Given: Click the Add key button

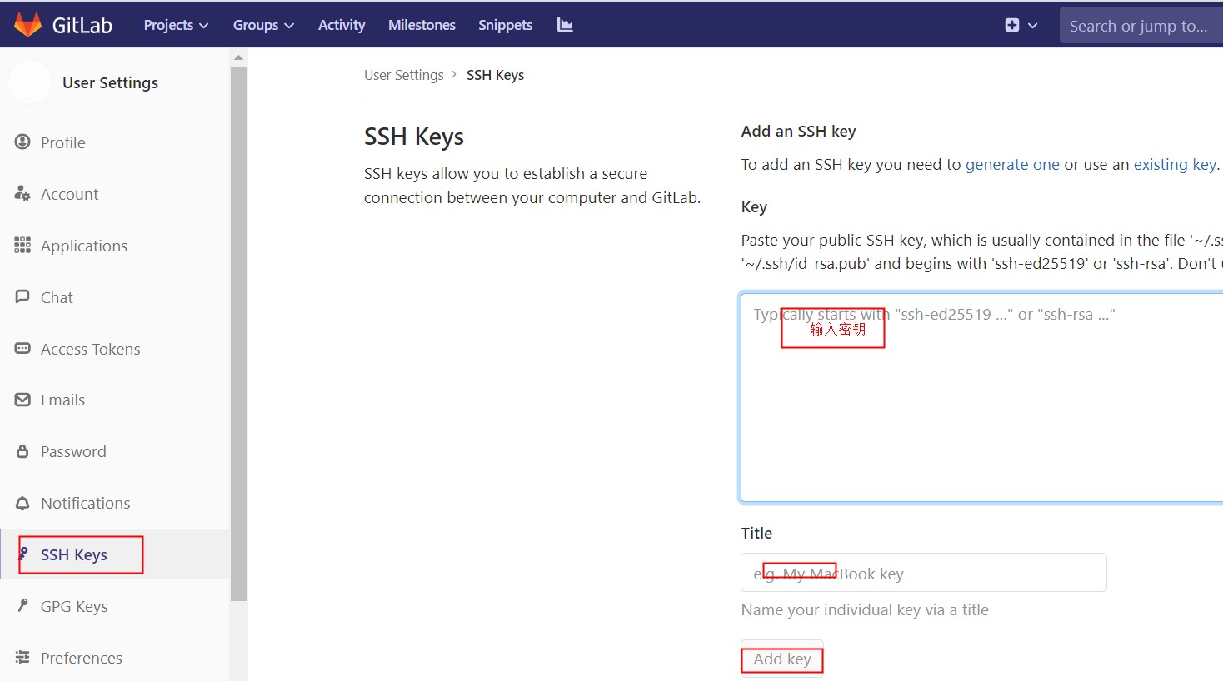Looking at the screenshot, I should (782, 659).
